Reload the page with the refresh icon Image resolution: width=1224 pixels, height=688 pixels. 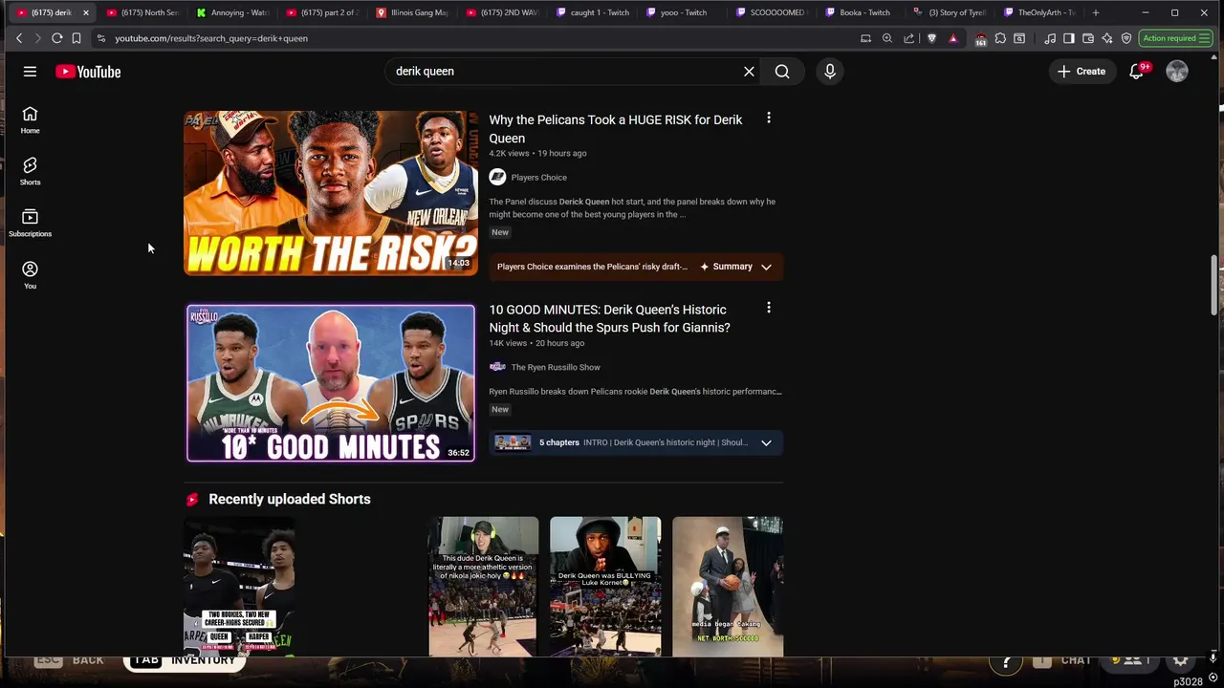pos(57,38)
